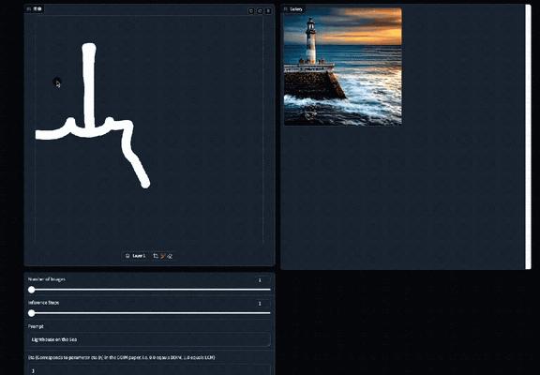Click the Eta DDIM paper description text
This screenshot has height=375, width=540.
(122, 357)
